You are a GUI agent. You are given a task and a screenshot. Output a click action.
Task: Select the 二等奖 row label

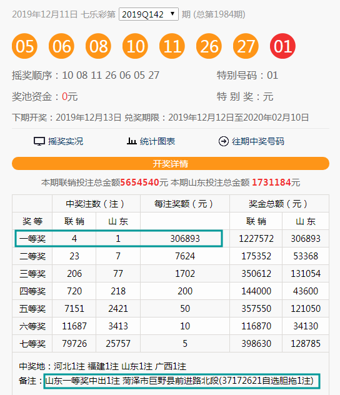32,256
